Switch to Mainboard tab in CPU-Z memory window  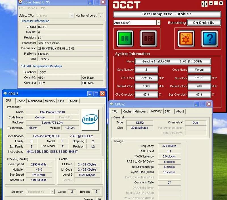coord(141,111)
